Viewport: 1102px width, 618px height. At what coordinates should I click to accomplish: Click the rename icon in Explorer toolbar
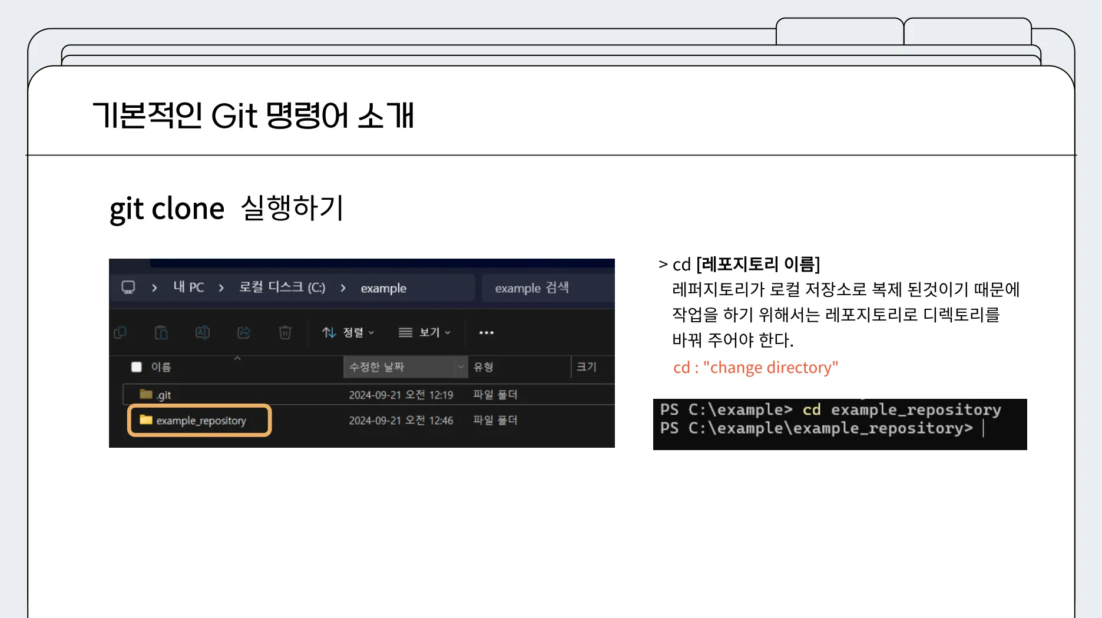(202, 333)
